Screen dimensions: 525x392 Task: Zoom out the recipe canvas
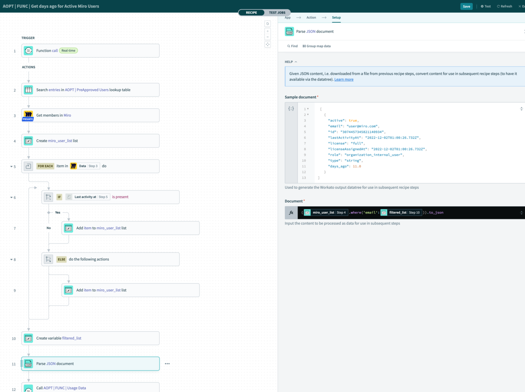pos(267,37)
